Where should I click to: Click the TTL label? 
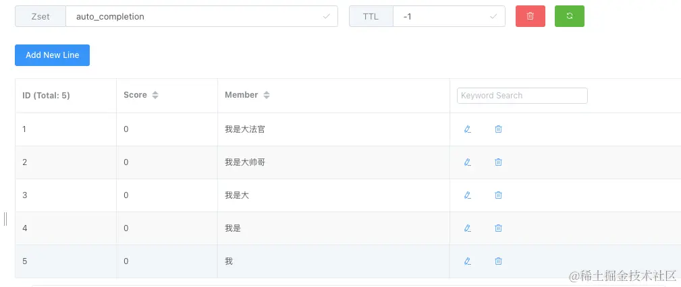371,16
